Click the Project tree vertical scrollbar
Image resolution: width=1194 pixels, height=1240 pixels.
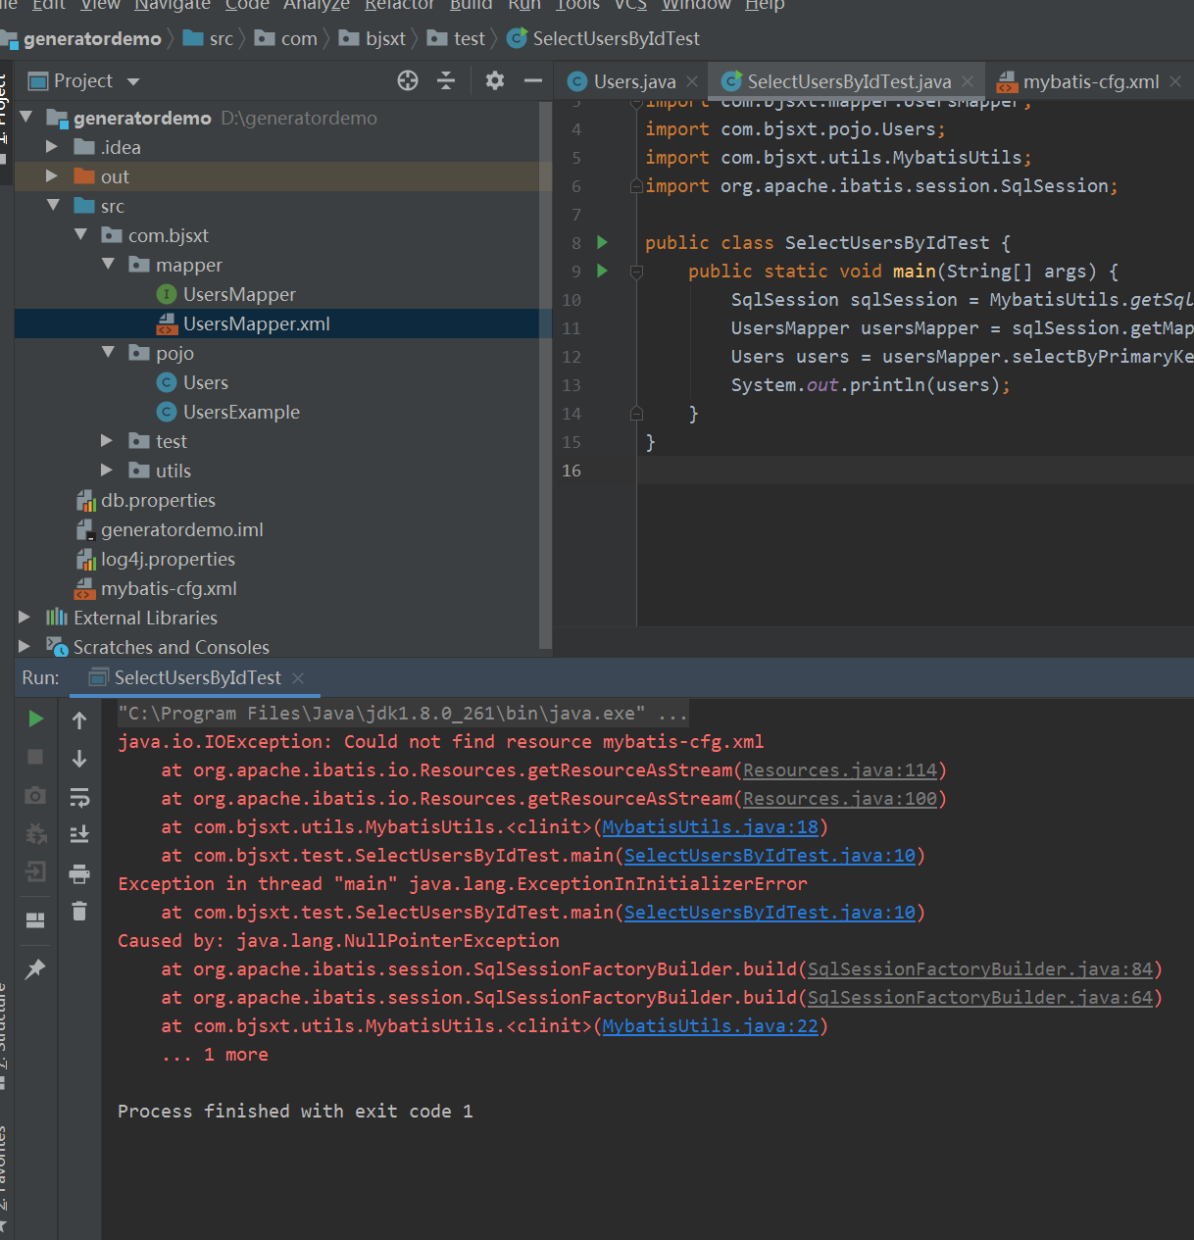(x=545, y=375)
